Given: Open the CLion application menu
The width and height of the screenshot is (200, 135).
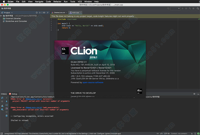Looking at the screenshot, I should click(10, 2).
